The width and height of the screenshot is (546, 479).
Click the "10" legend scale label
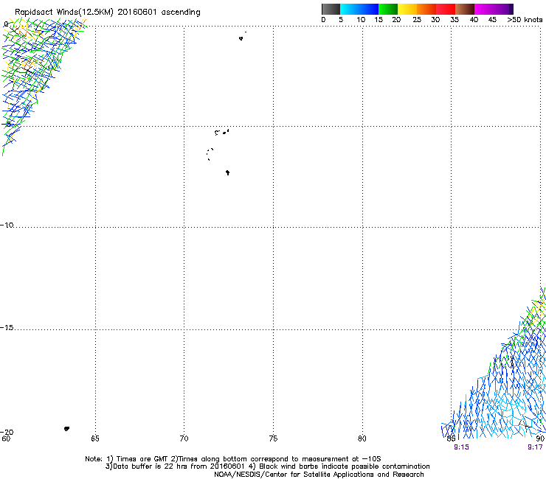pos(361,20)
